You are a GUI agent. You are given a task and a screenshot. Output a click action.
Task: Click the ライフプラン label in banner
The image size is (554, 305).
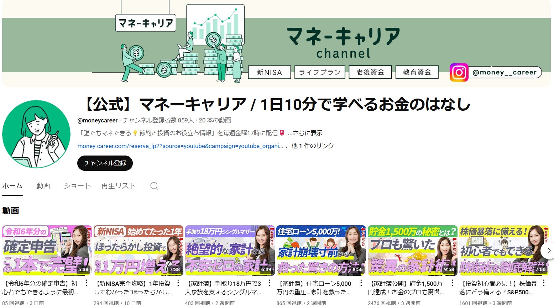(320, 72)
